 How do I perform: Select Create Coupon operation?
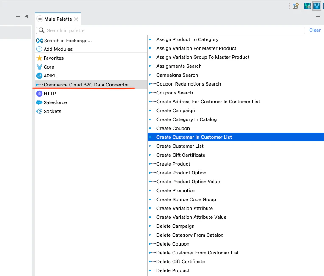point(173,128)
